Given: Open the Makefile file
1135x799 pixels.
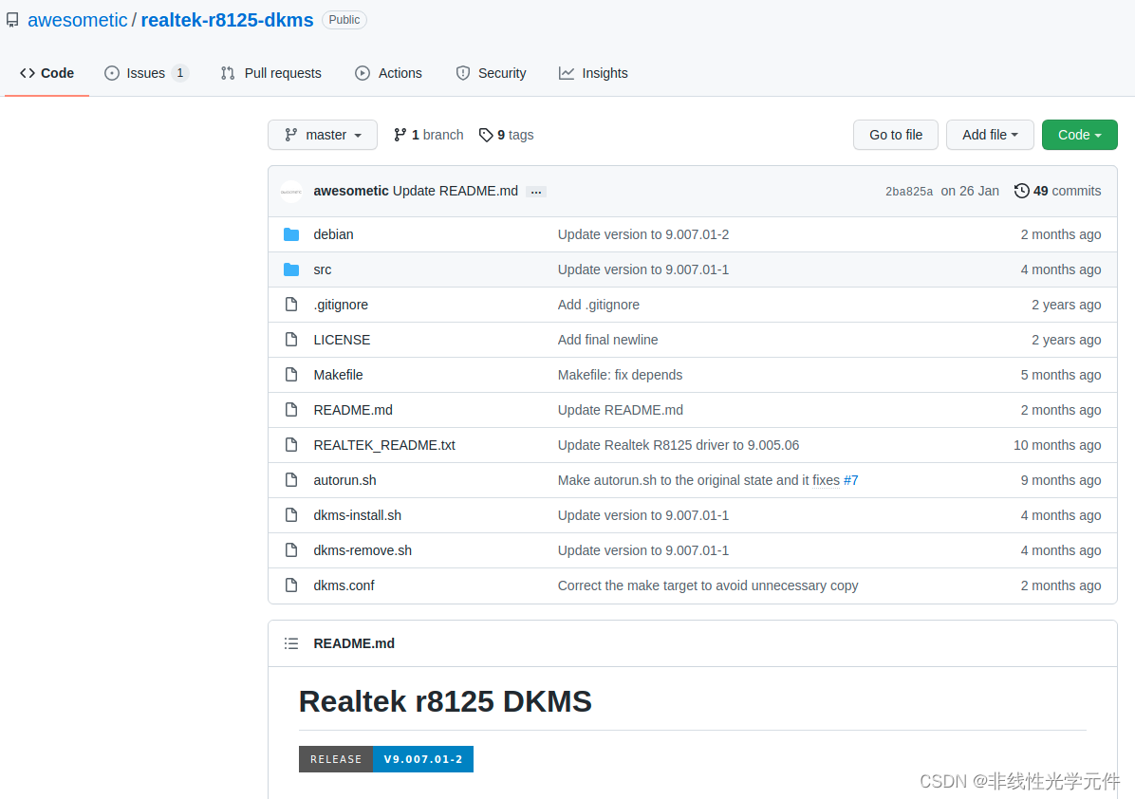Looking at the screenshot, I should (338, 375).
